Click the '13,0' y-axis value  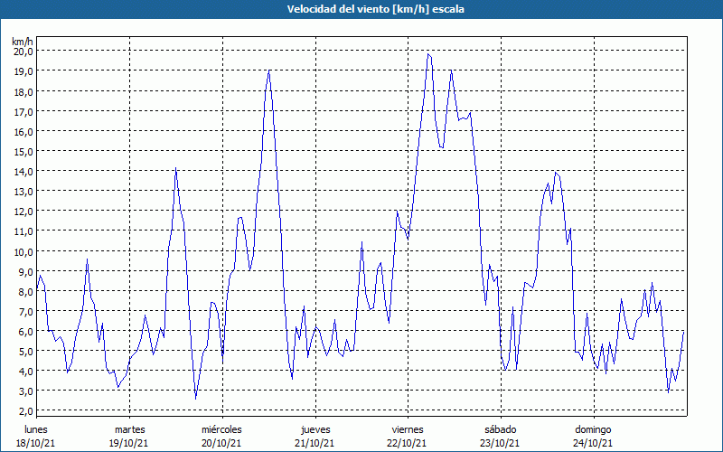pyautogui.click(x=23, y=191)
